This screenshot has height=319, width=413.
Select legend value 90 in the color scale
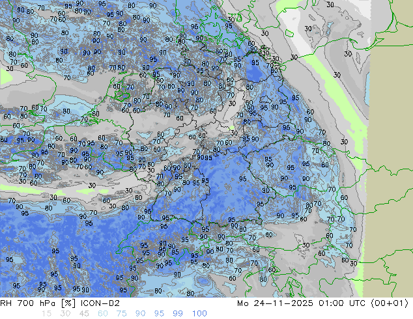click(140, 314)
